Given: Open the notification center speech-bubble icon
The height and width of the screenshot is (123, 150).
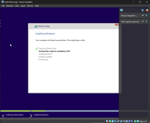Looking at the screenshot, I should click(x=121, y=10).
